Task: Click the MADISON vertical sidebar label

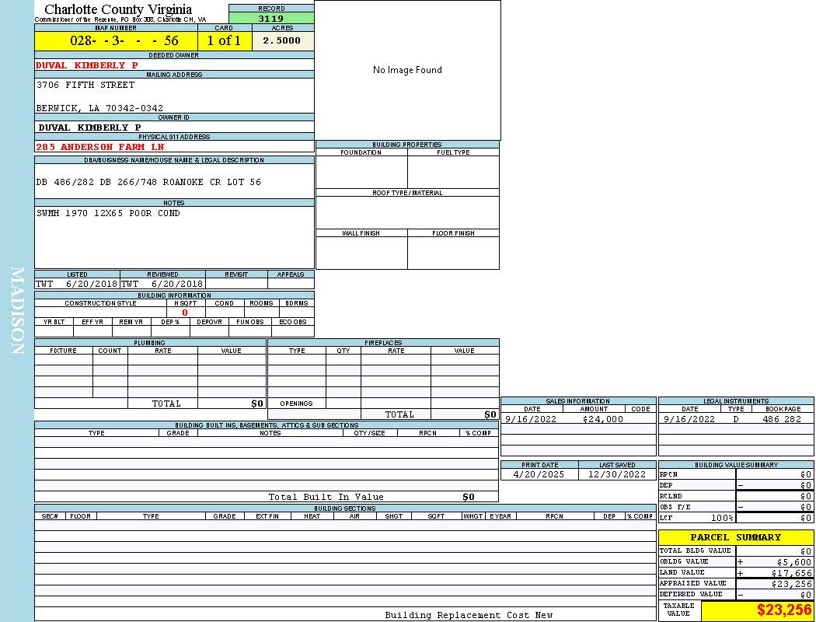Action: tap(17, 311)
